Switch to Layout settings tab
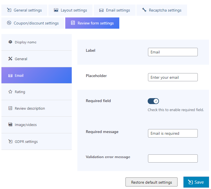211x189 pixels. pos(70,10)
